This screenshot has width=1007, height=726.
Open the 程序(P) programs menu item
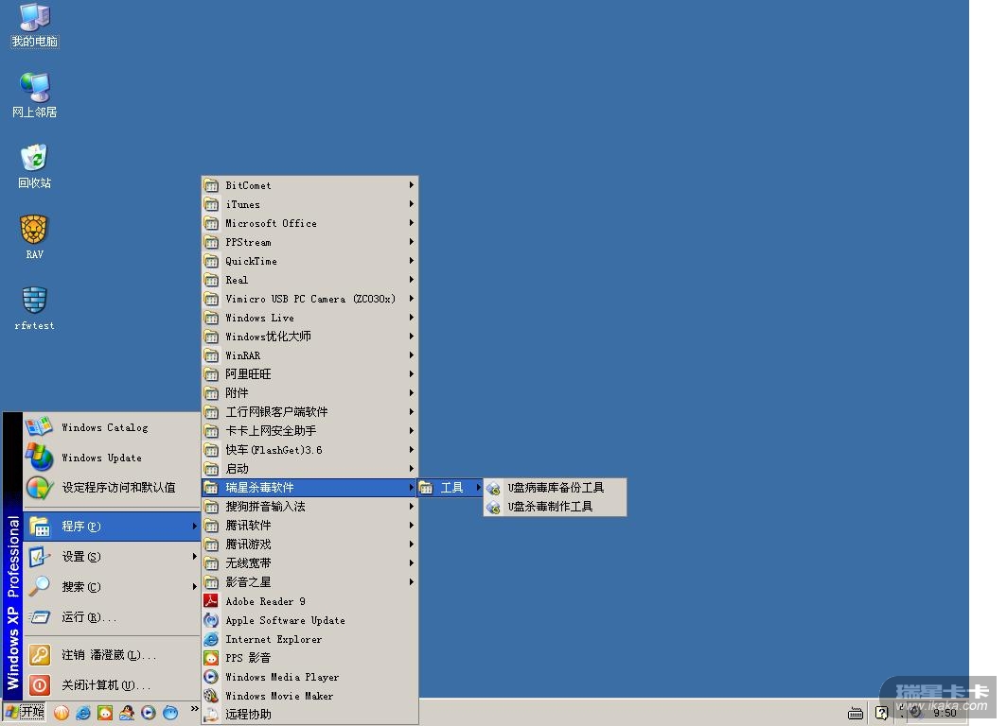[x=112, y=526]
